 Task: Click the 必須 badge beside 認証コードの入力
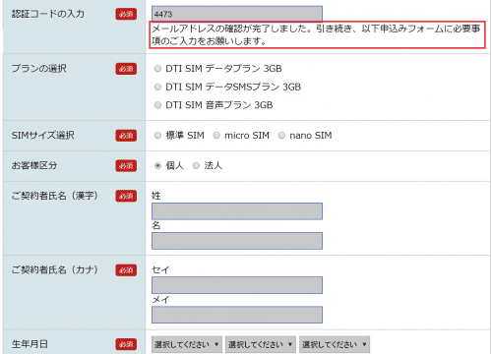pyautogui.click(x=126, y=14)
